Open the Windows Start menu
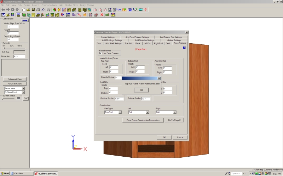The image size is (283, 176). point(5,174)
